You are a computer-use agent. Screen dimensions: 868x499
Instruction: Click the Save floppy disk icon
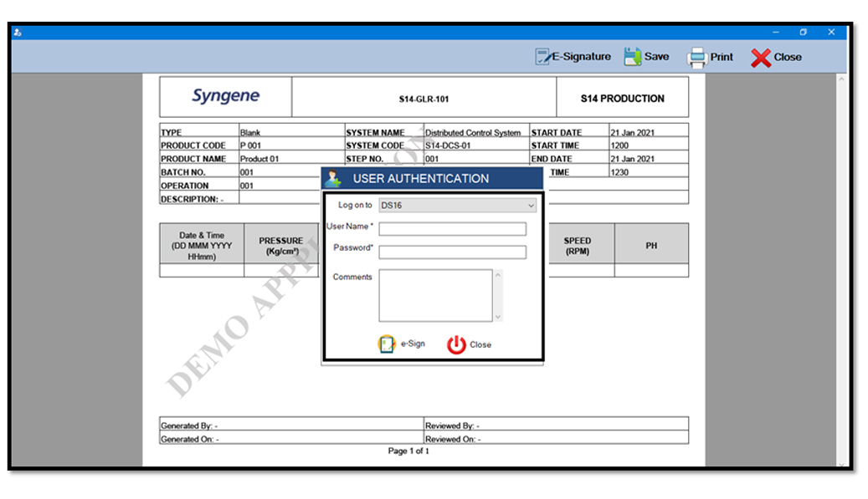click(x=632, y=56)
